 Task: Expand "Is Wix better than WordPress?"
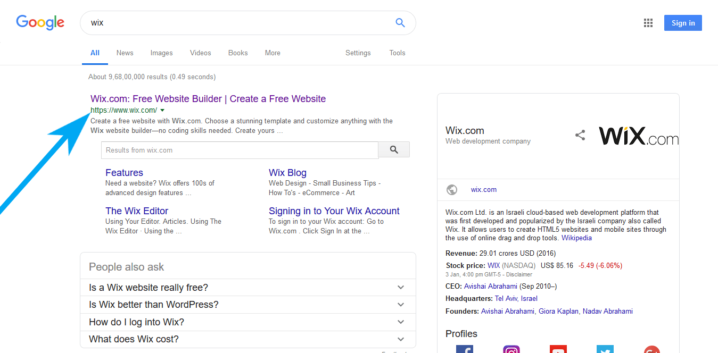coord(248,305)
